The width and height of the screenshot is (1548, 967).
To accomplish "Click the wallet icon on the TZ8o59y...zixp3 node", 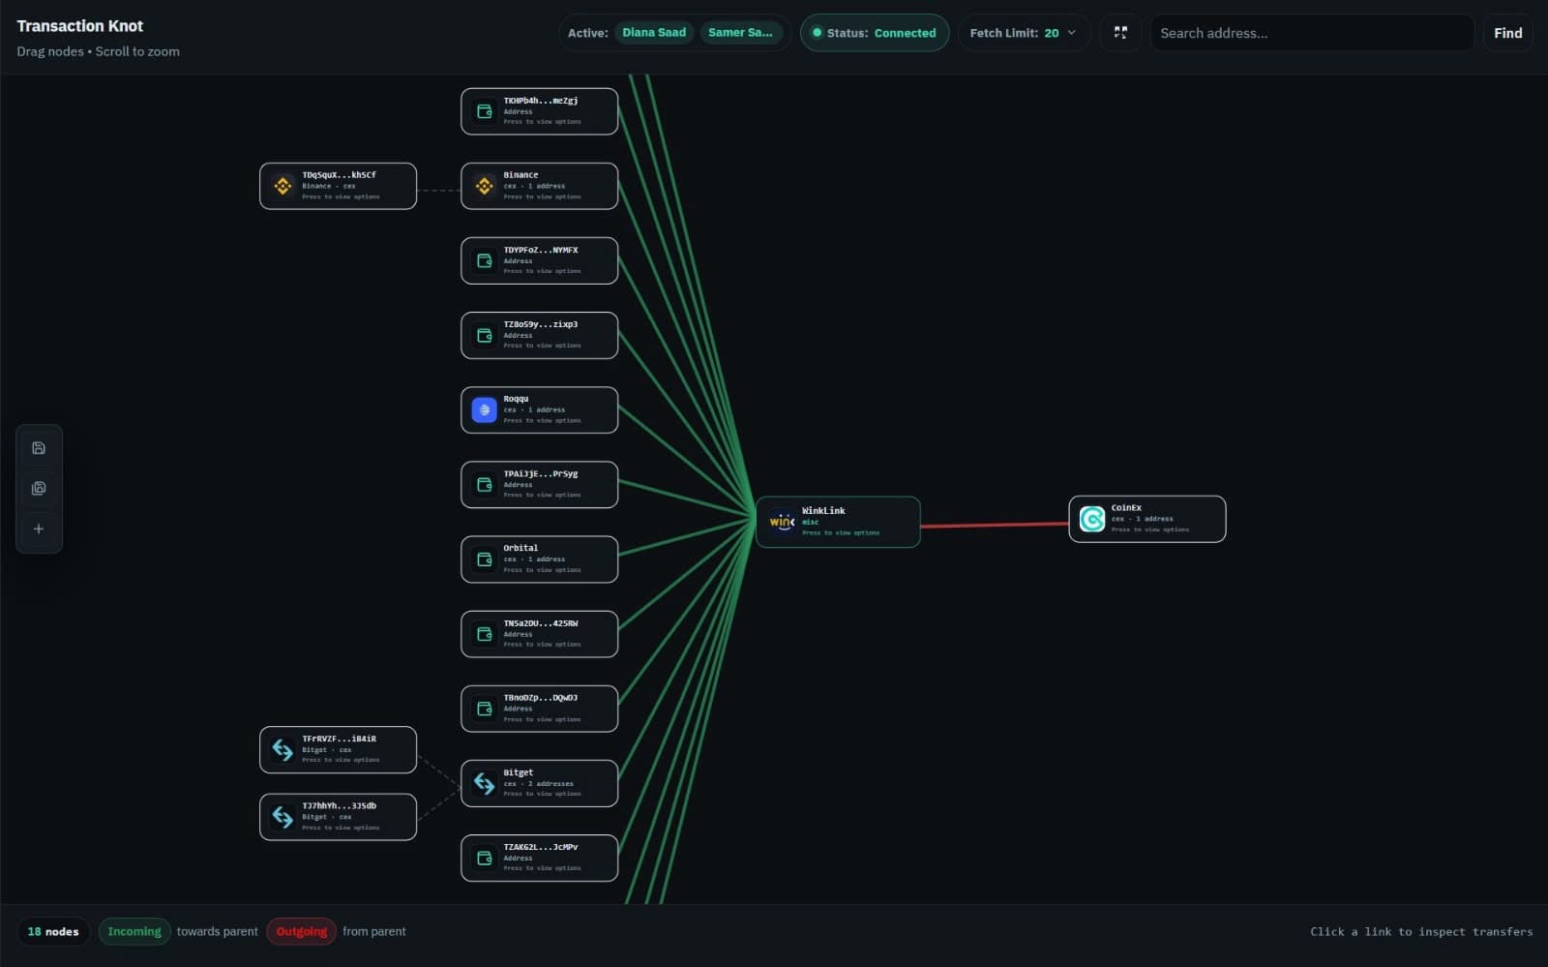I will (x=485, y=335).
